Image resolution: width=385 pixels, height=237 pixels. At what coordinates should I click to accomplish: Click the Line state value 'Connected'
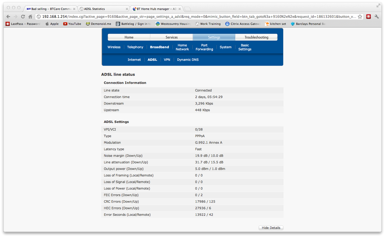coord(203,91)
